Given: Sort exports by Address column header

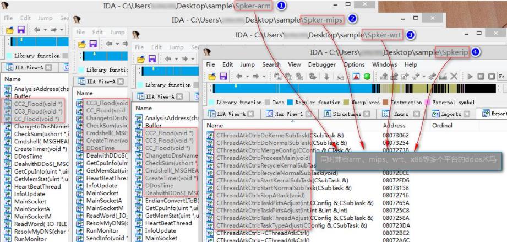Looking at the screenshot, I should click(x=394, y=125).
